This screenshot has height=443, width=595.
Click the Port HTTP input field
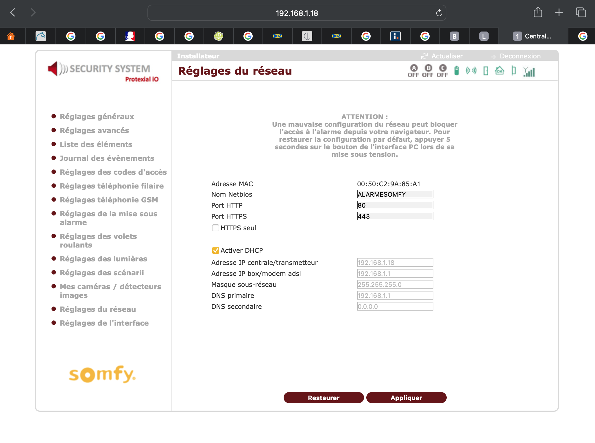click(x=395, y=205)
